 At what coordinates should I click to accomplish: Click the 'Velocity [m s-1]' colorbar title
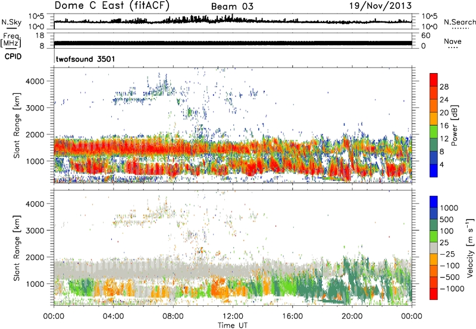[x=470, y=248]
